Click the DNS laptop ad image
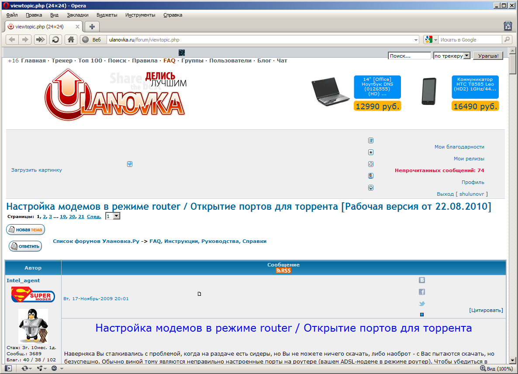518x374 pixels. pos(330,91)
